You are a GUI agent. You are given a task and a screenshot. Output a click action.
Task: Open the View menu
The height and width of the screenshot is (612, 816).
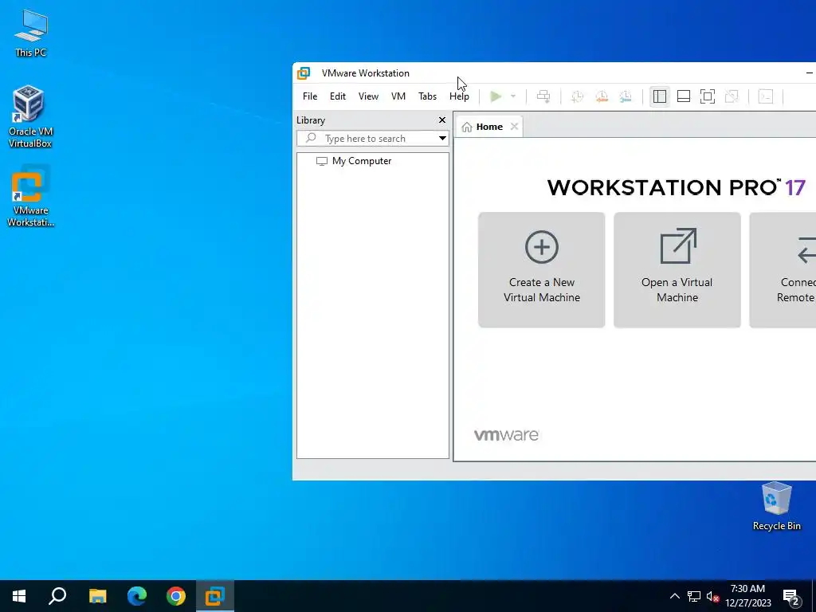pyautogui.click(x=368, y=96)
